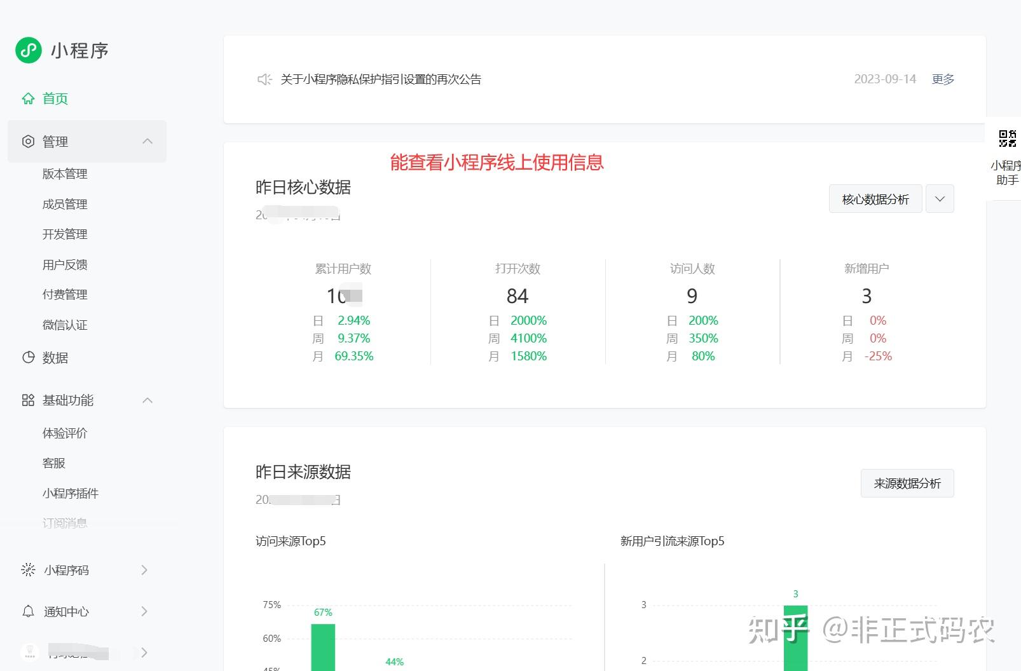Click the 350% weekly change under 访问人数
This screenshot has width=1021, height=671.
pos(703,338)
